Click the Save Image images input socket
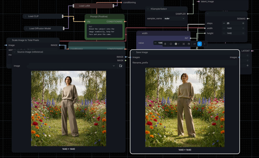The image size is (259, 158). point(130,57)
